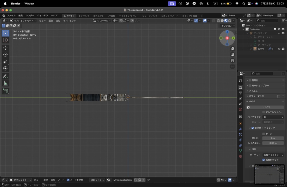Open the グローバル orientation dropdown
The width and height of the screenshot is (287, 187).
tap(102, 21)
